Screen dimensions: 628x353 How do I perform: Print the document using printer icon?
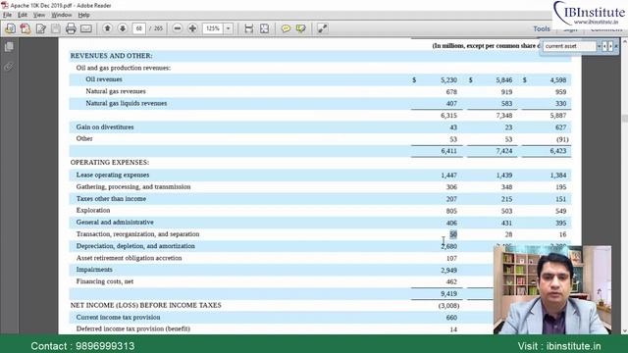point(71,28)
